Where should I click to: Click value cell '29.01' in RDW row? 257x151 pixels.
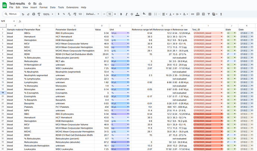(x=102, y=54)
